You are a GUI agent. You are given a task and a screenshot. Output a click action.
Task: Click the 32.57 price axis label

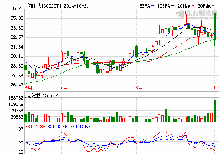point(17,37)
